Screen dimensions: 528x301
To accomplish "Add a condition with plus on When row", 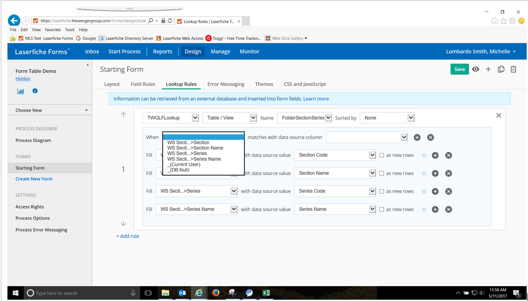I will coord(417,138).
